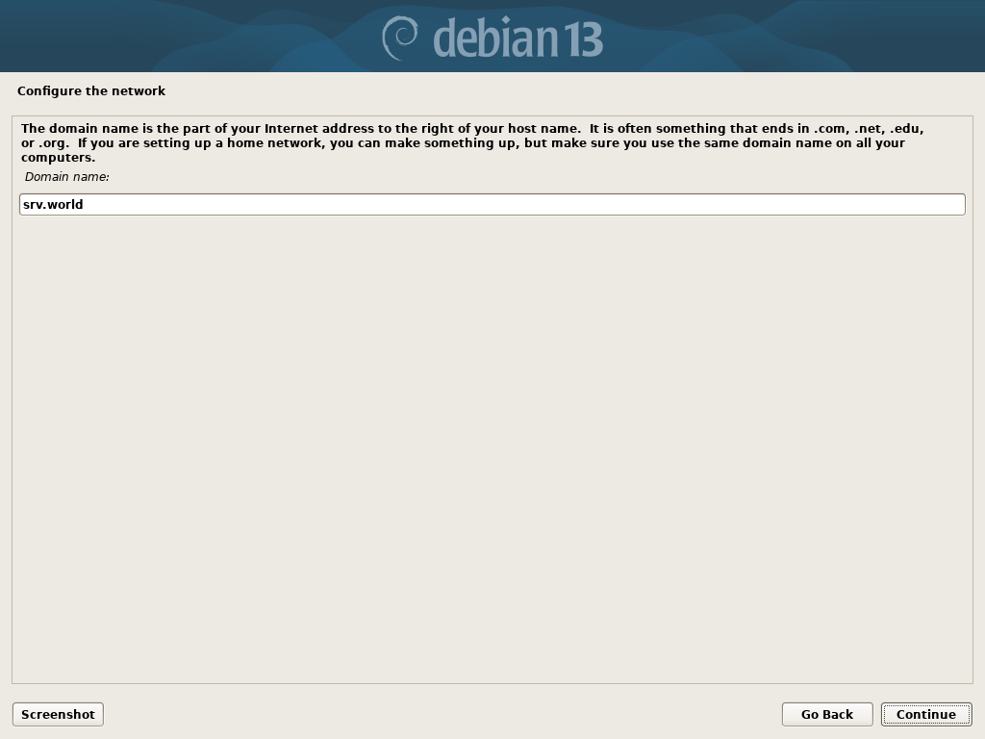The height and width of the screenshot is (739, 985).
Task: Click the domain name description paragraph
Action: 472,142
